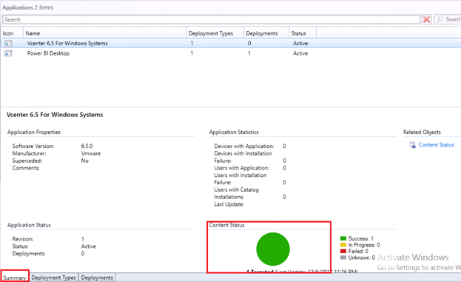Select the Power BI Desktop row
Viewport: 461px width, 282px height.
point(231,53)
